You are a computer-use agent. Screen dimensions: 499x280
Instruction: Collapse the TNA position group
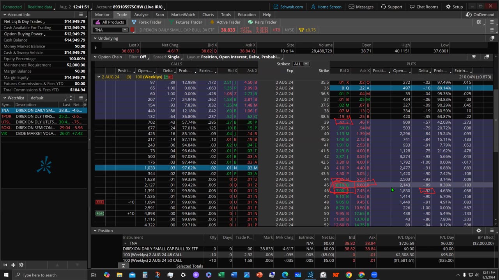[x=125, y=243]
